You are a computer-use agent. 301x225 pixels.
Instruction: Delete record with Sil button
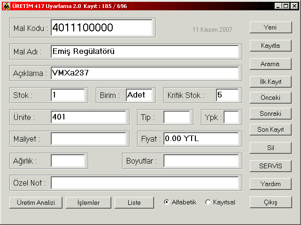270,148
